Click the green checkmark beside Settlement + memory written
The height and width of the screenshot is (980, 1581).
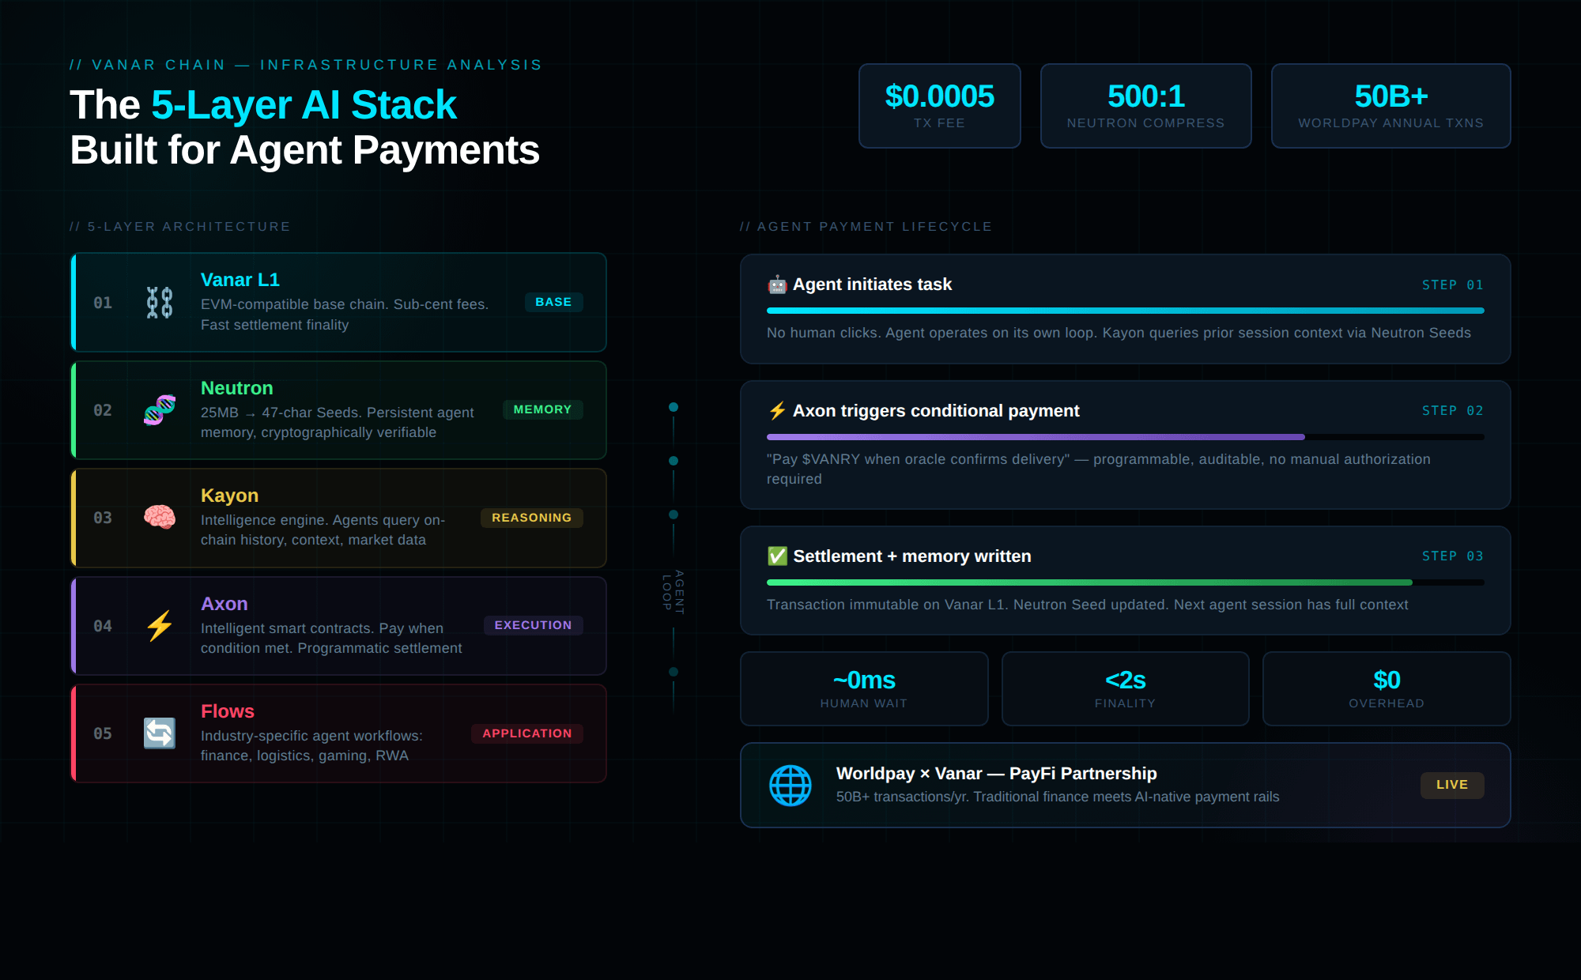[x=777, y=556]
